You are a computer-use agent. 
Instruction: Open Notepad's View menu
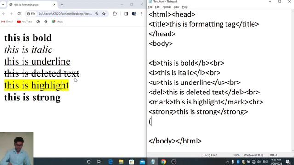pos(176,7)
